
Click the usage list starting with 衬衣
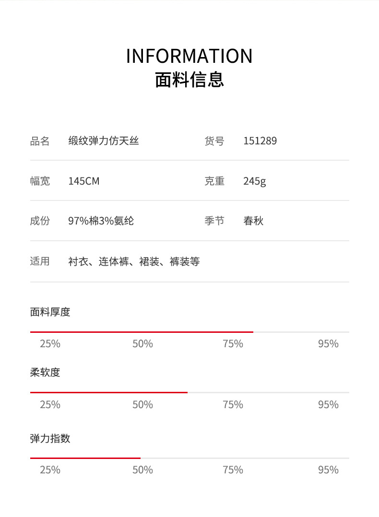coord(134,262)
